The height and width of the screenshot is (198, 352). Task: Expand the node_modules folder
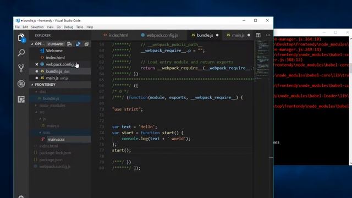pyautogui.click(x=36, y=105)
